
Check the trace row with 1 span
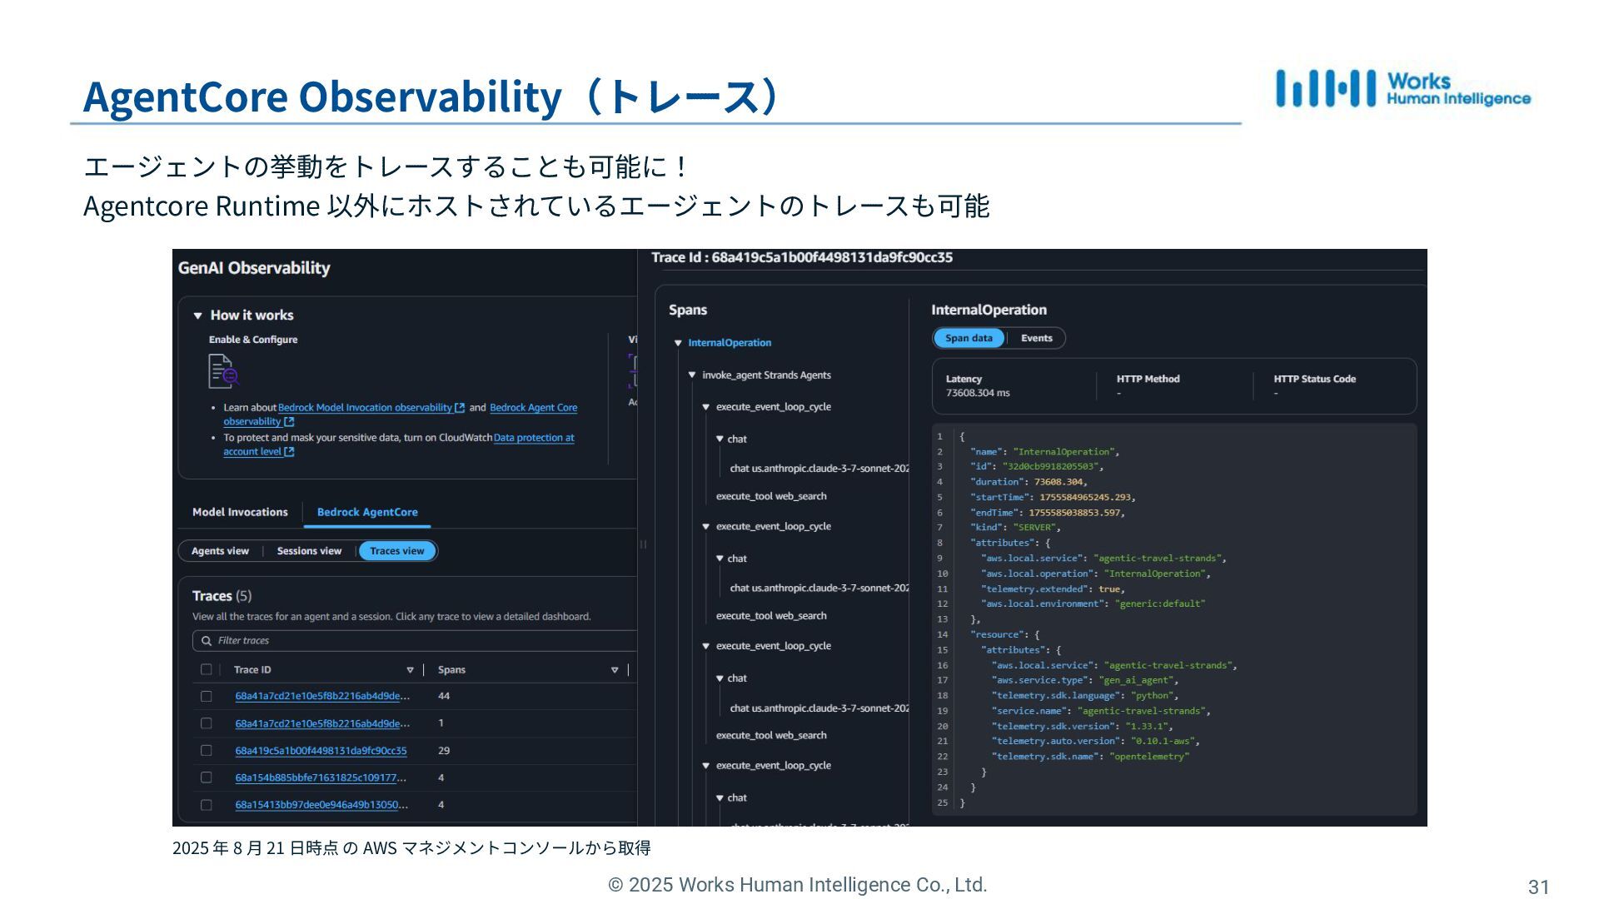pos(207,724)
